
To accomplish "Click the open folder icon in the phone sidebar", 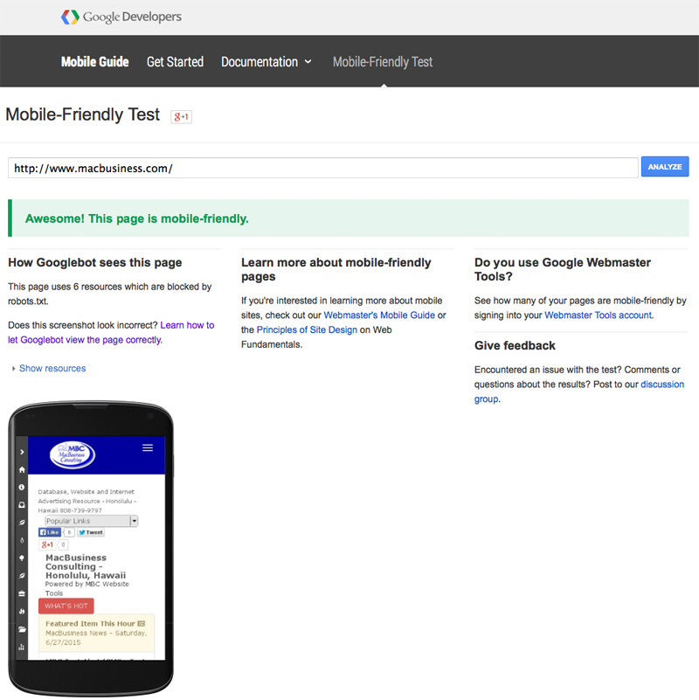I will click(22, 629).
